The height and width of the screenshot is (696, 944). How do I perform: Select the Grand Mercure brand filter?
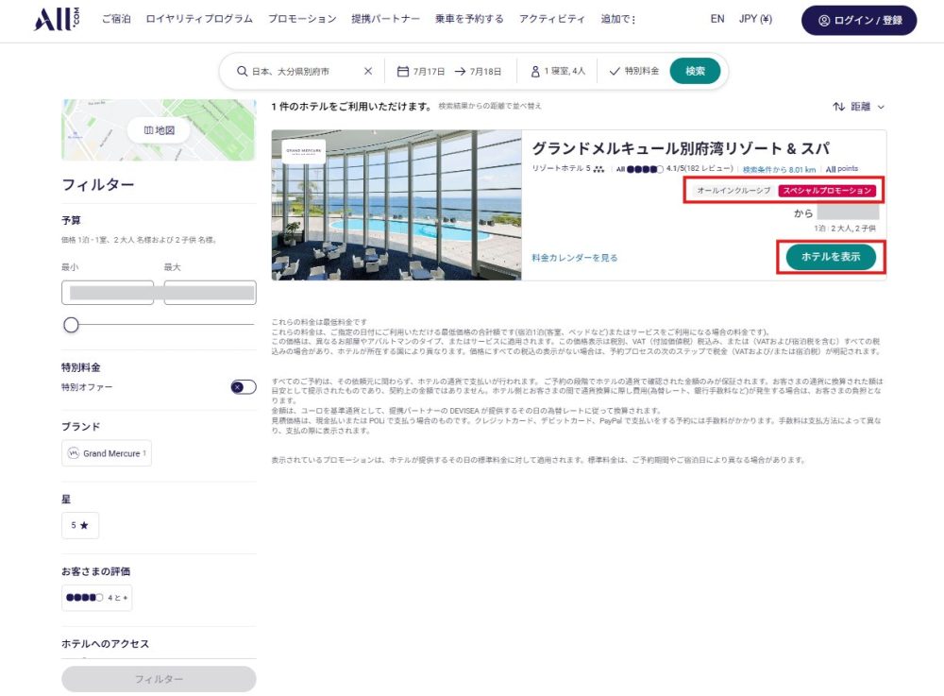click(107, 453)
